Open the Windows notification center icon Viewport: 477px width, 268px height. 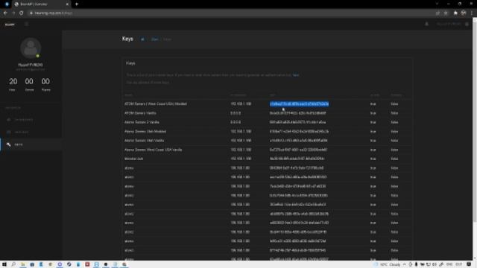pyautogui.click(x=469, y=264)
